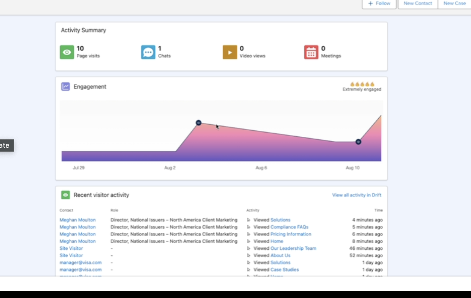The height and width of the screenshot is (298, 471).
Task: Click the Extremely engaged label
Action: pos(362,90)
